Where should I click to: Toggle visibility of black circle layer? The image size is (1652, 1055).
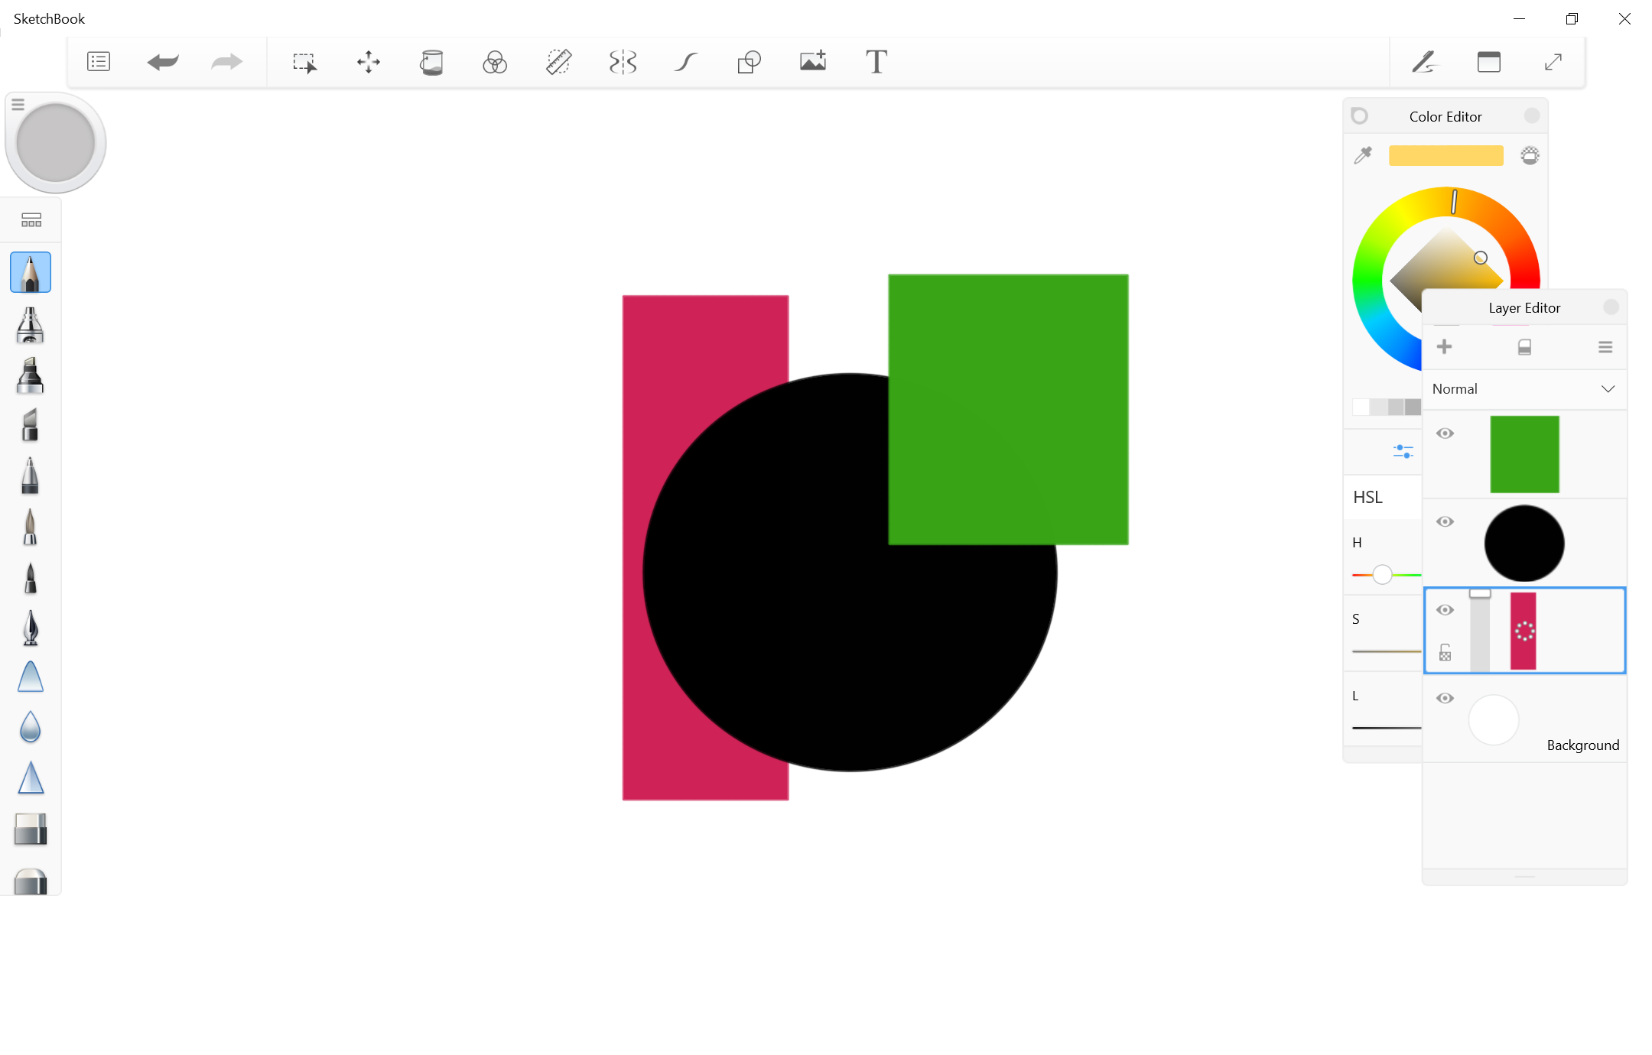point(1445,520)
